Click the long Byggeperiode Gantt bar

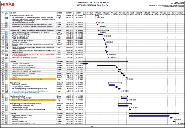[150, 116]
